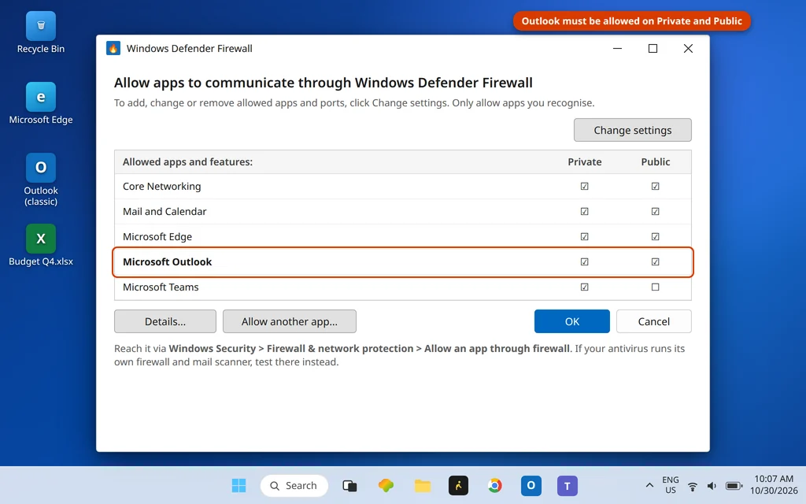Click the Public column header

pyautogui.click(x=656, y=161)
